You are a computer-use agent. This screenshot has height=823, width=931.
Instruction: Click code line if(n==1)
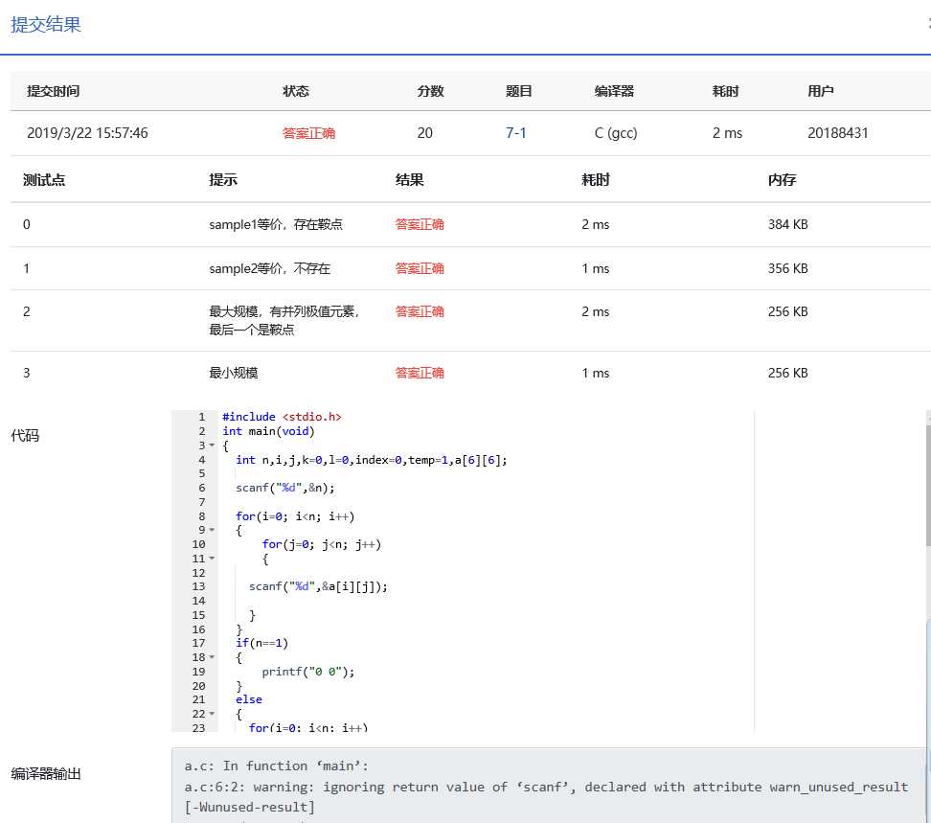pos(261,643)
